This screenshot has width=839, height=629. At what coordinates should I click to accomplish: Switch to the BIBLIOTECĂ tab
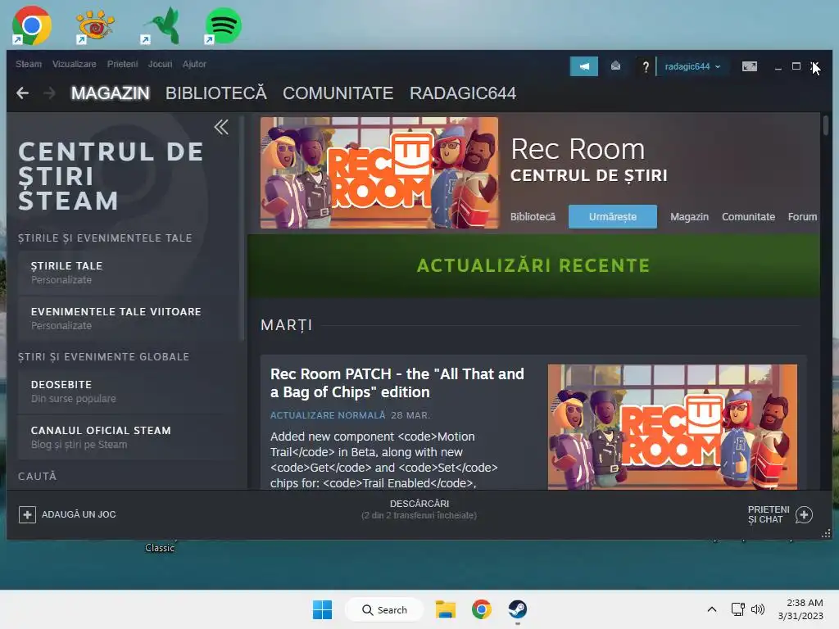(x=216, y=93)
